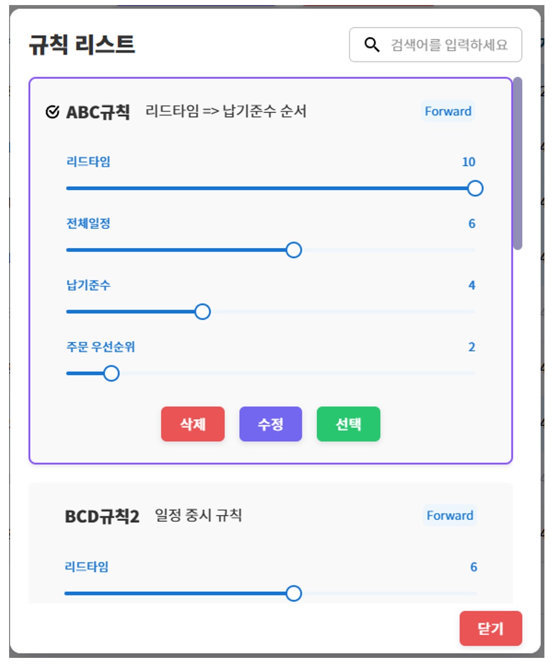Click the BCD규칙2 리드타임 slider handle
554x668 pixels.
tap(295, 594)
